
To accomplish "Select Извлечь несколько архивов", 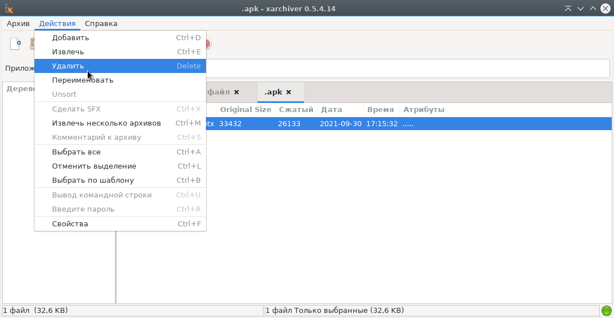I will (x=106, y=123).
